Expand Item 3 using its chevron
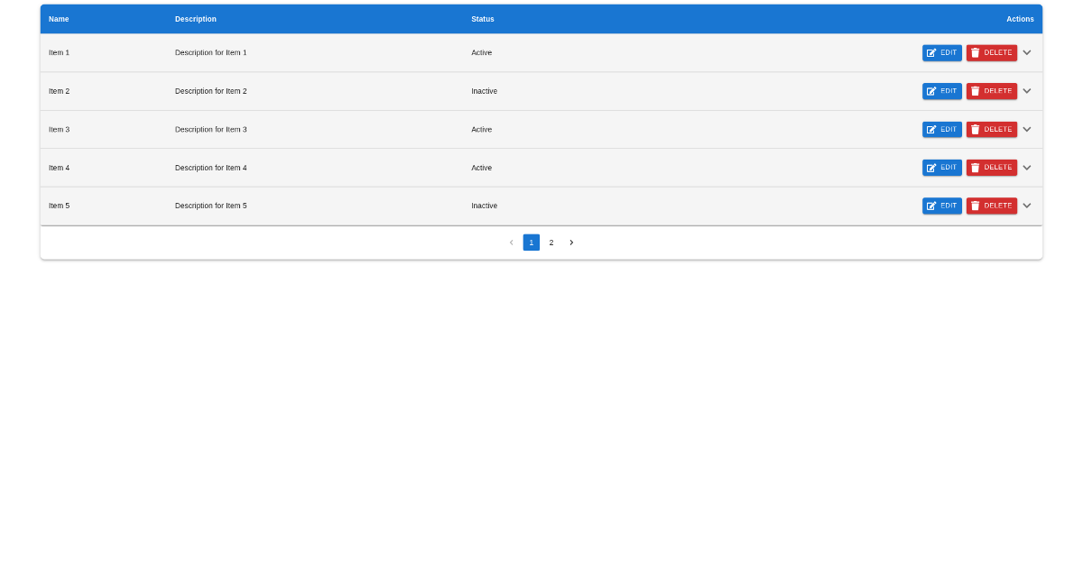The image size is (1083, 568). point(1026,129)
